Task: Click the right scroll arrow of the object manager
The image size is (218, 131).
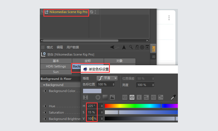Action: tap(147, 41)
